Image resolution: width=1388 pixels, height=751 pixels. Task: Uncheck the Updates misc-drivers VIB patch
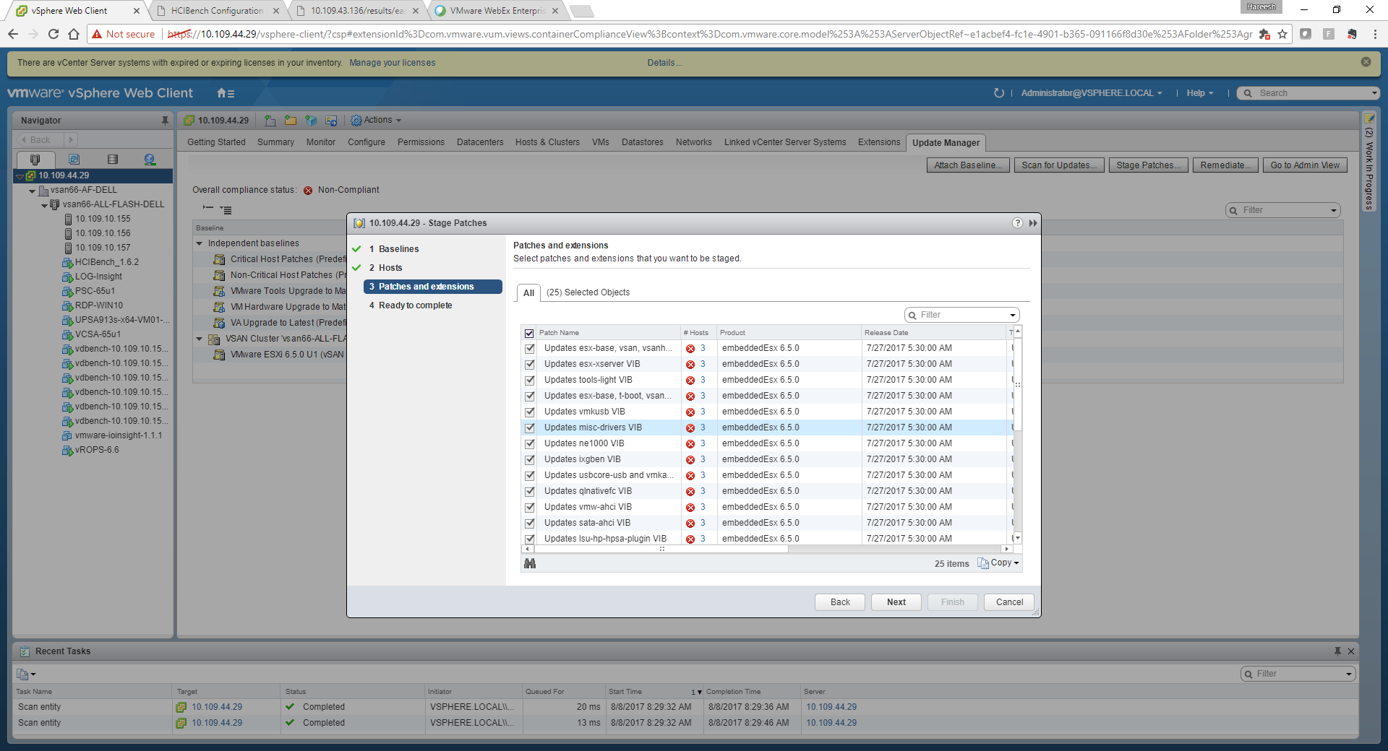530,428
